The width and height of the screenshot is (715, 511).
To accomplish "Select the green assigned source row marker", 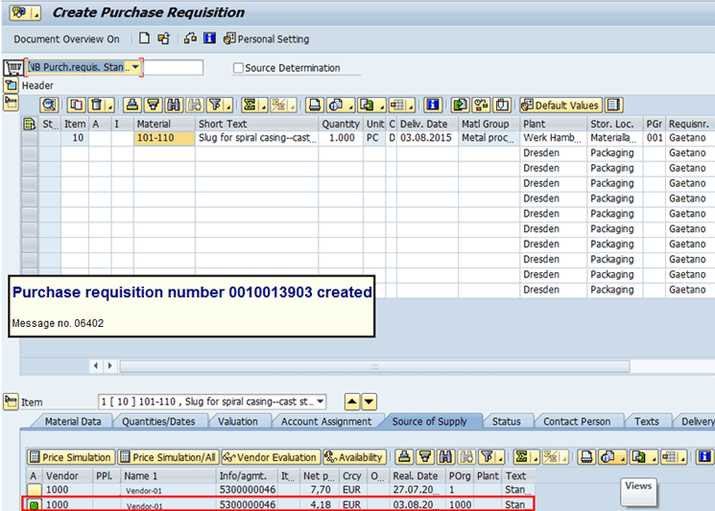I will [x=34, y=503].
